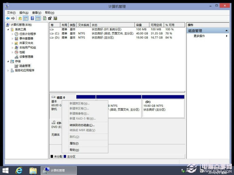
Task: Sort by the 可用空间 column header
Action: (x=156, y=25)
